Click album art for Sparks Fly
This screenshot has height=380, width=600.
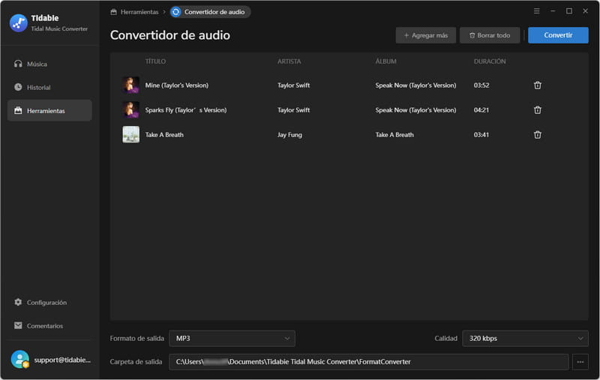click(x=130, y=109)
